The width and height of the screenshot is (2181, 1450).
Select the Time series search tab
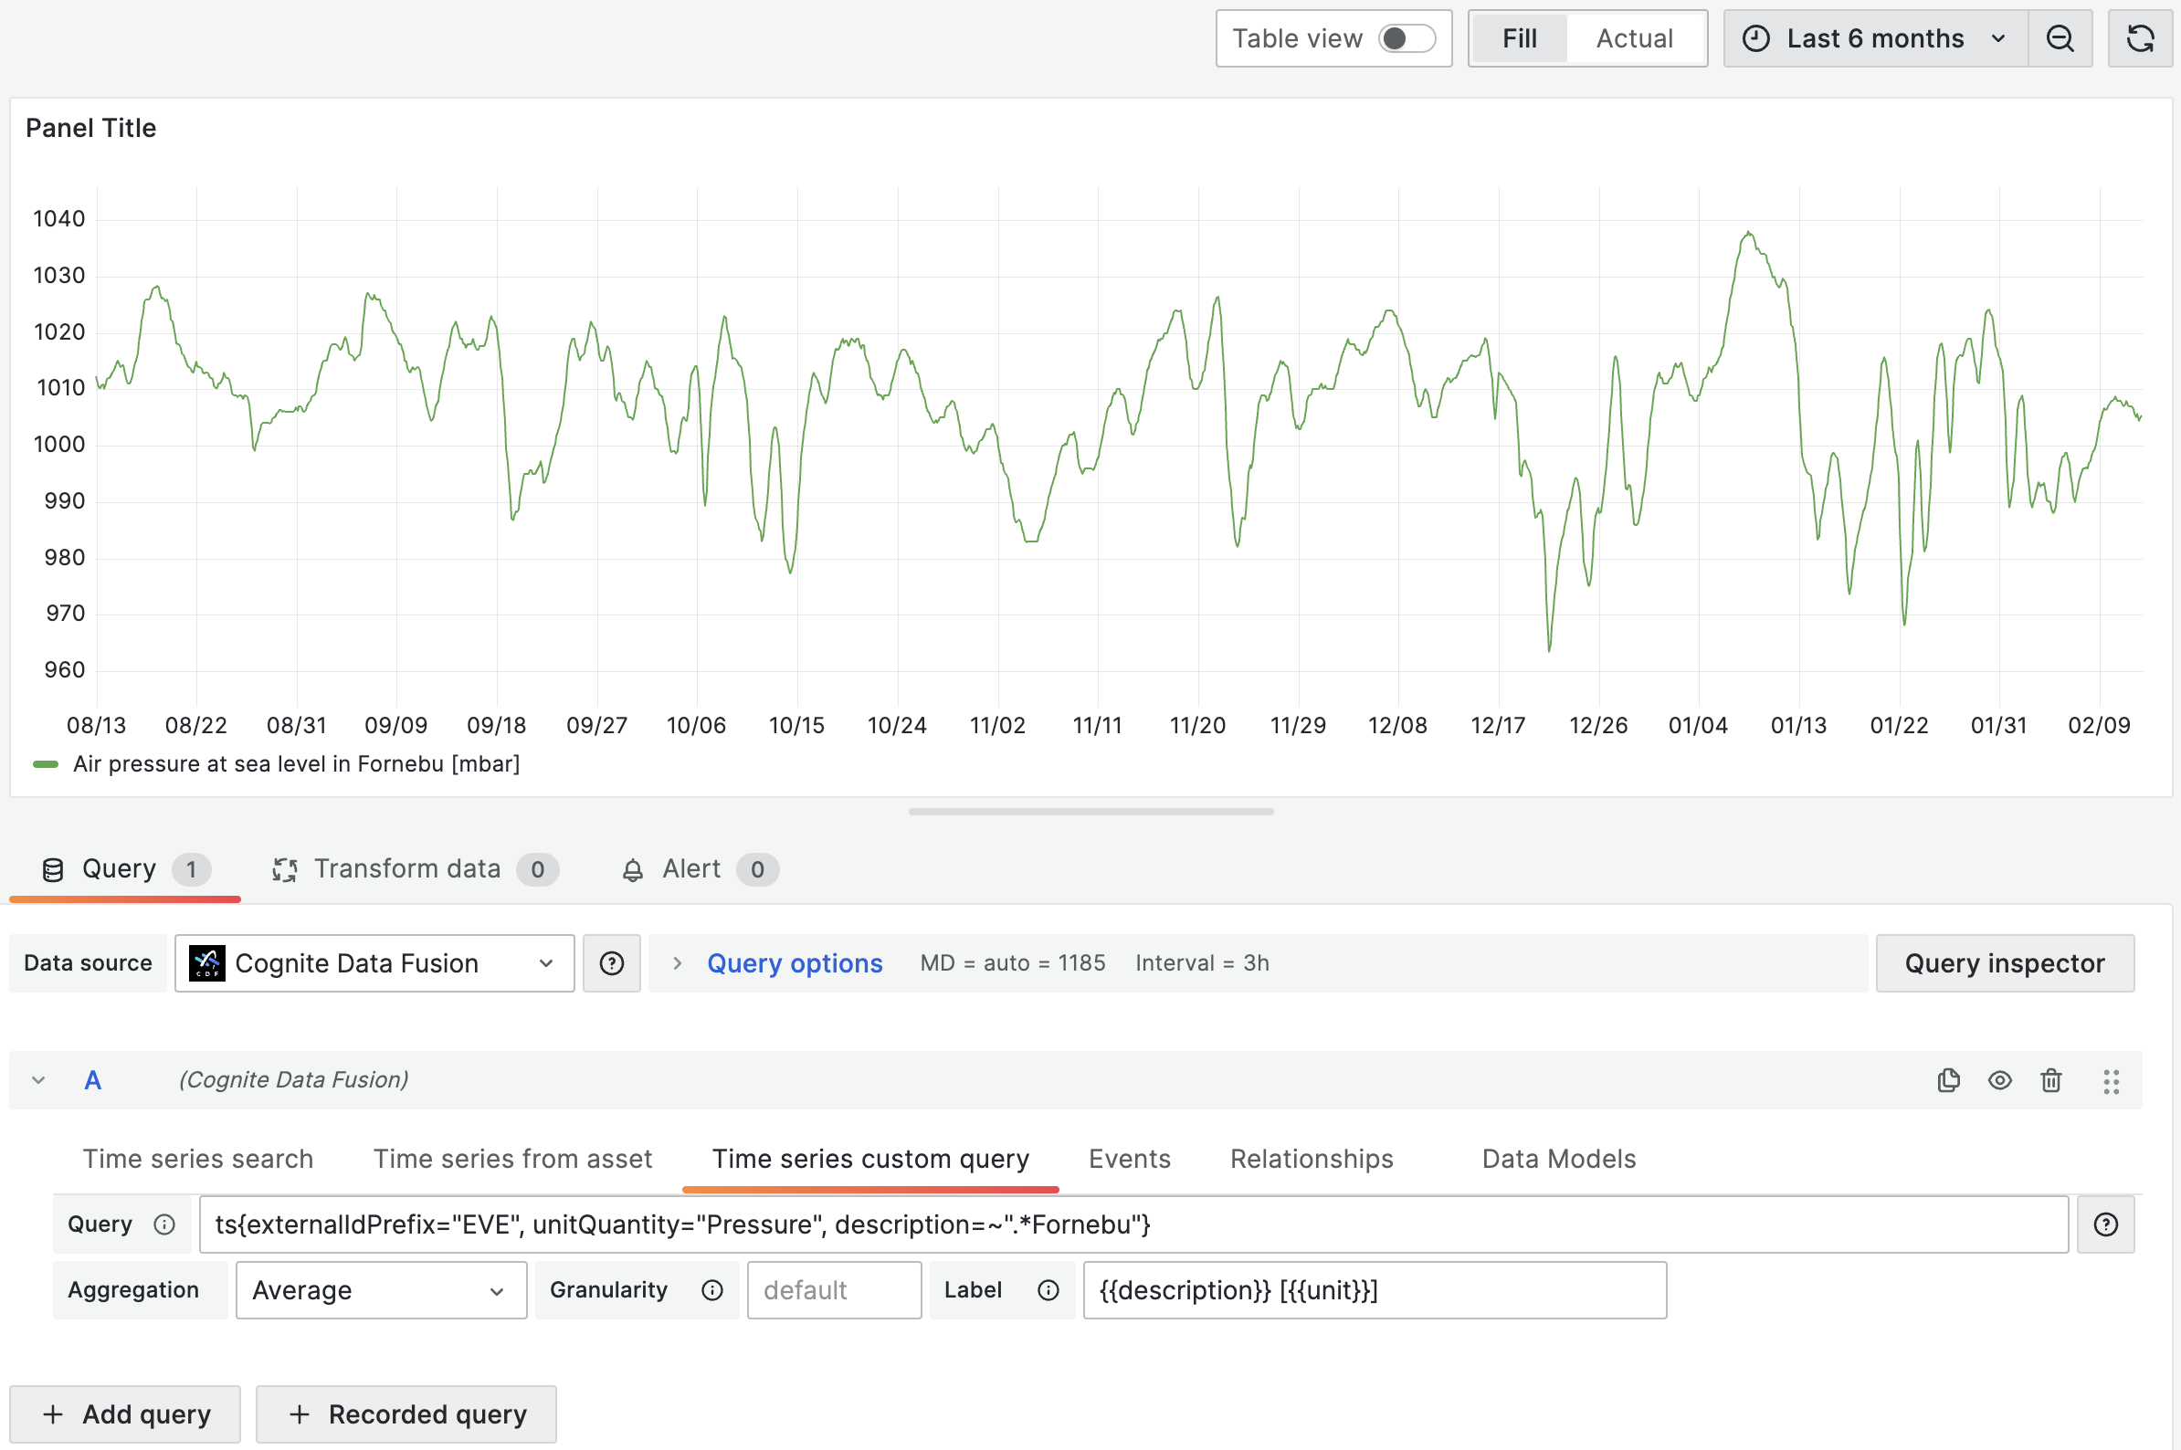(x=199, y=1159)
